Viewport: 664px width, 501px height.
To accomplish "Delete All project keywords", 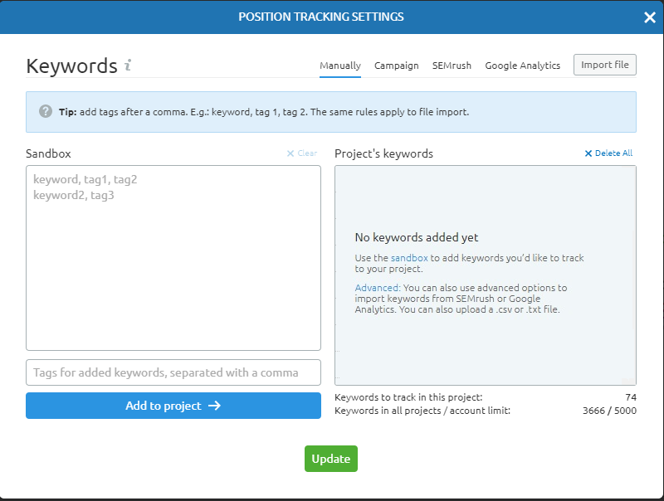I will [x=608, y=153].
